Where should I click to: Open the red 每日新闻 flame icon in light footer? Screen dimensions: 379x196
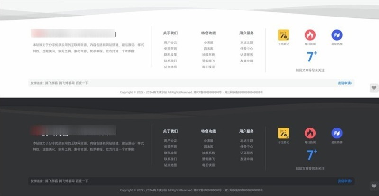(x=310, y=35)
